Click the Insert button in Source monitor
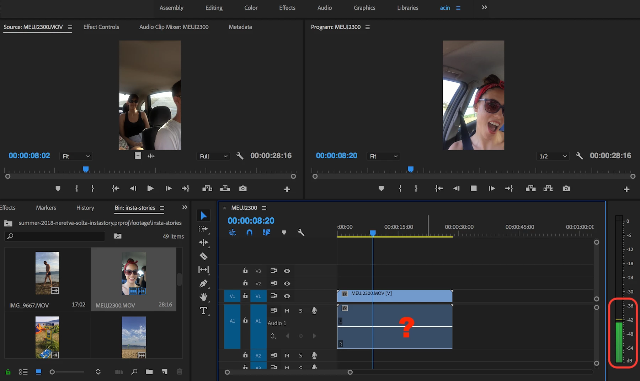The height and width of the screenshot is (381, 640). (x=207, y=189)
